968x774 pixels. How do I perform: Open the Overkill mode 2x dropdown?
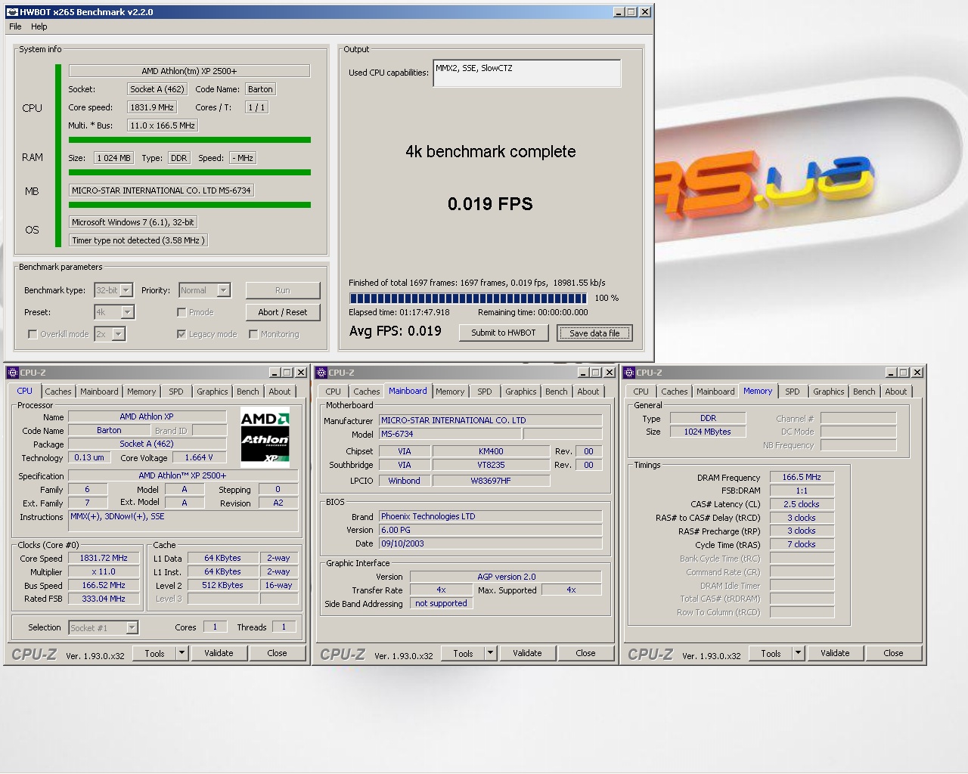[x=118, y=334]
